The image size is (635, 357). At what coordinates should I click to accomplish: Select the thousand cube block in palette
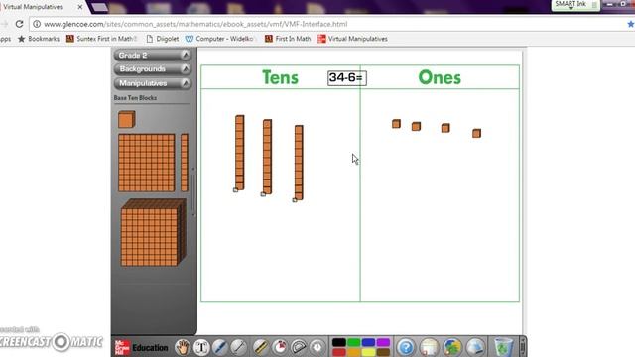click(x=153, y=233)
